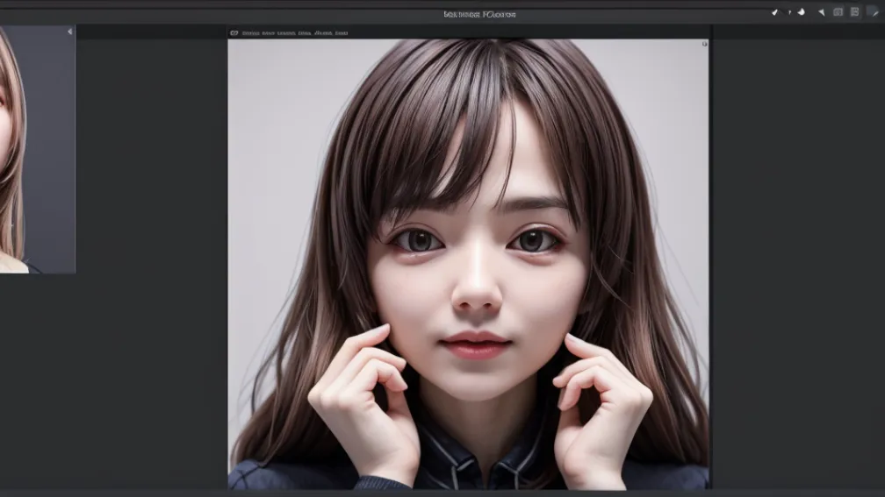The height and width of the screenshot is (497, 885).
Task: Click the last word of the image tab label
Action: (x=341, y=33)
